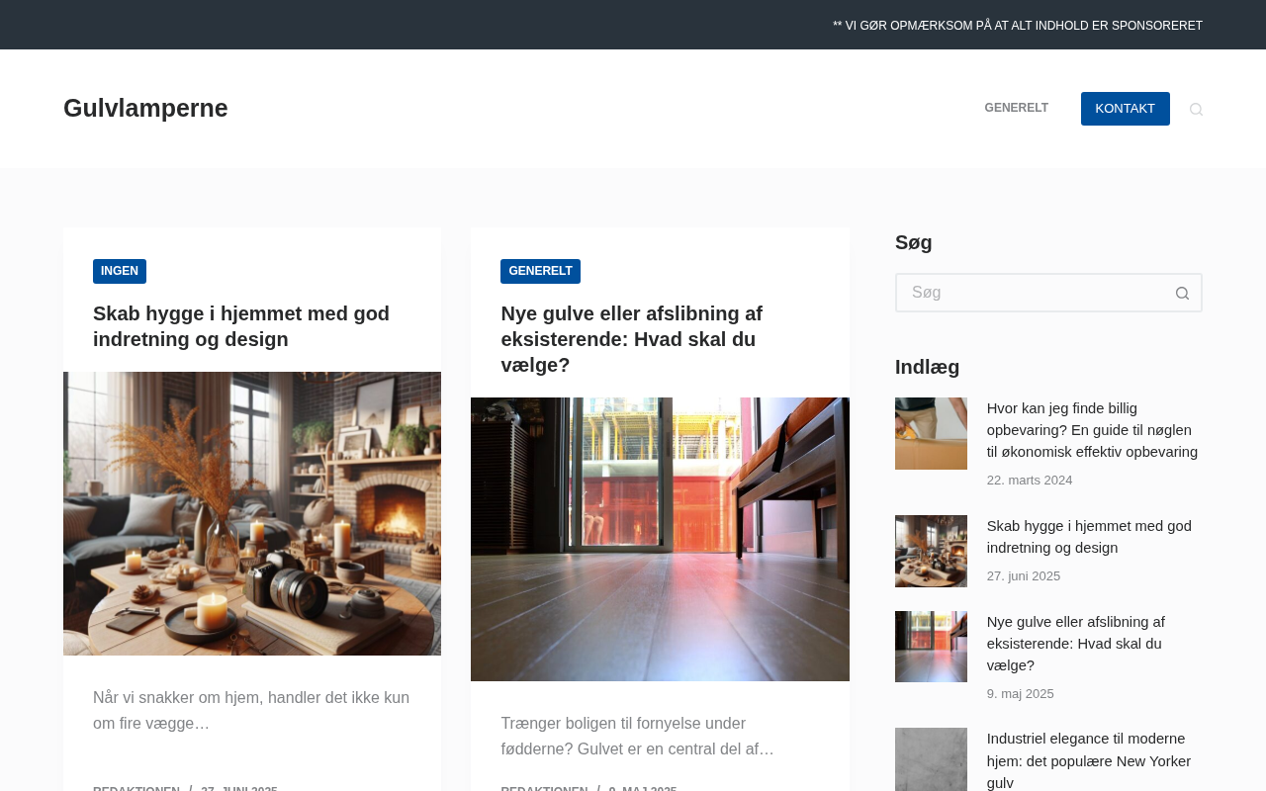Open sidebar thumbnail for Nye gulve post
Image resolution: width=1266 pixels, height=791 pixels.
click(931, 647)
